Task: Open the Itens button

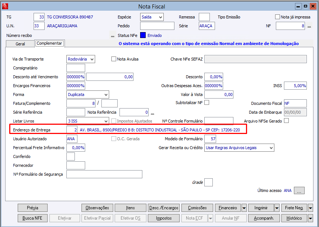Action: [x=131, y=208]
